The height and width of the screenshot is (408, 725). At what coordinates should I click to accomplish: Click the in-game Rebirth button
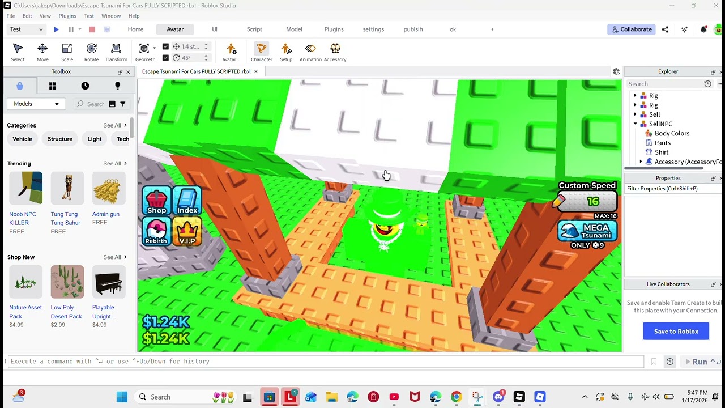(x=156, y=232)
